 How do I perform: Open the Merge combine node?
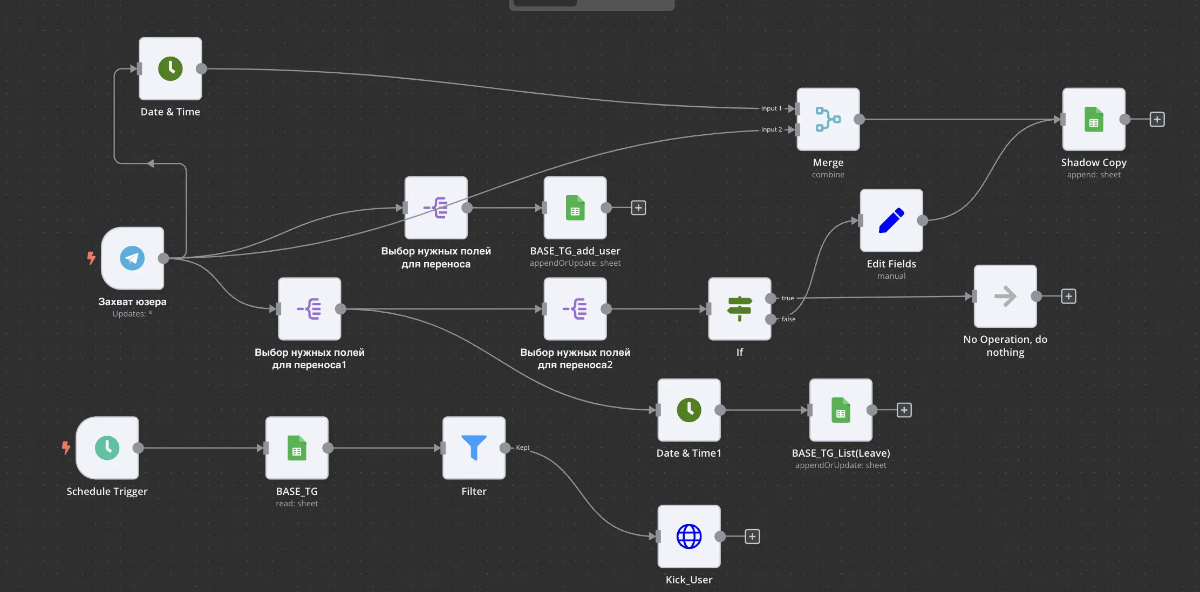tap(828, 119)
